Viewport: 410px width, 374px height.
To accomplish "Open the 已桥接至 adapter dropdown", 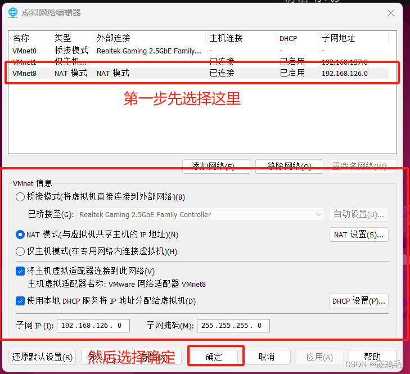I will [x=201, y=214].
